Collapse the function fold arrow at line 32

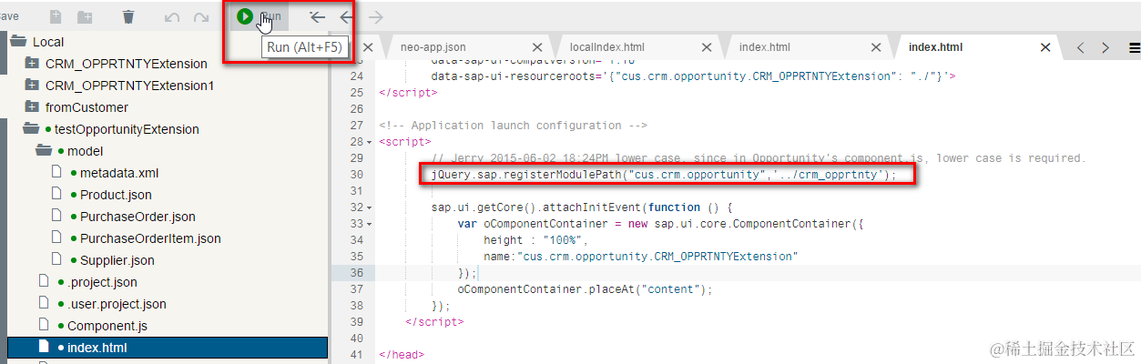[x=369, y=207]
